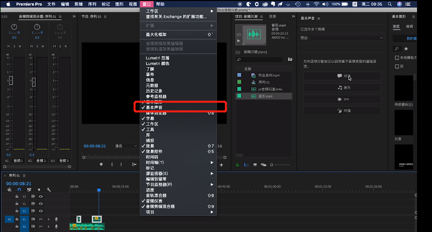The width and height of the screenshot is (432, 232).
Task: Click voice-over record mic on A1
Action: (x=57, y=219)
